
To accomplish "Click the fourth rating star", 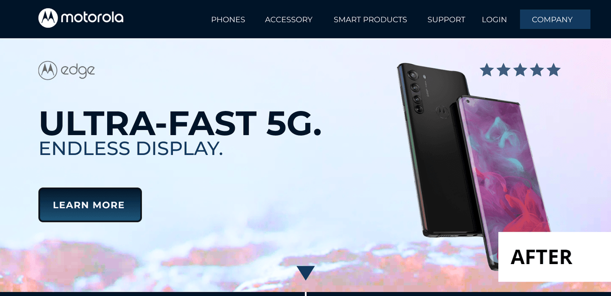I will [537, 70].
